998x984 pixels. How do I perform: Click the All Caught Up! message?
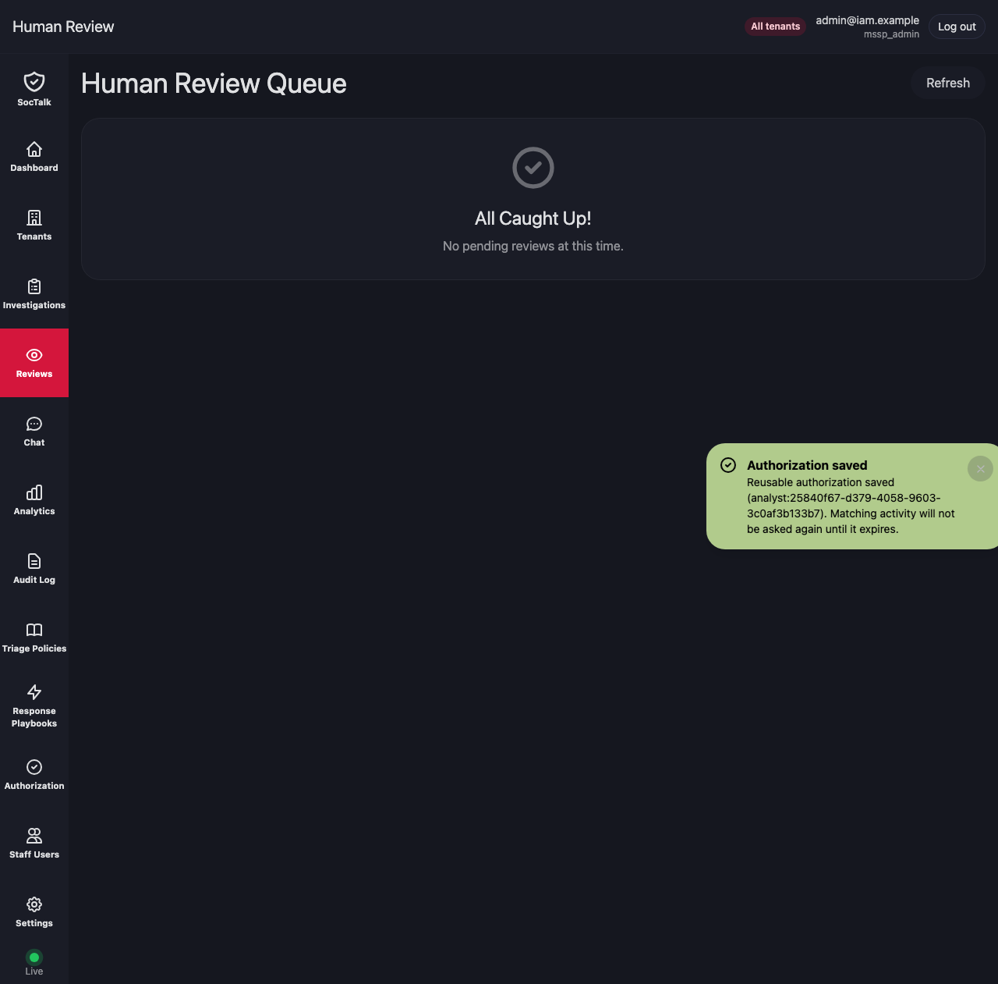pos(533,218)
